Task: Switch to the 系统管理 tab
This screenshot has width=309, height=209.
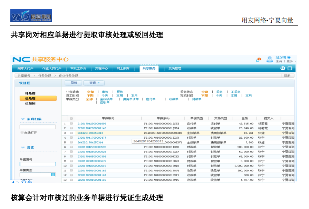Action: (174, 69)
